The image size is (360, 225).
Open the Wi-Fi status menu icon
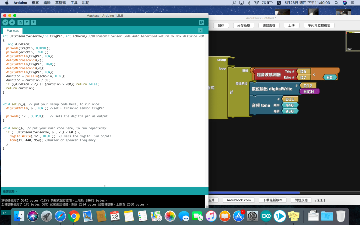click(256, 3)
